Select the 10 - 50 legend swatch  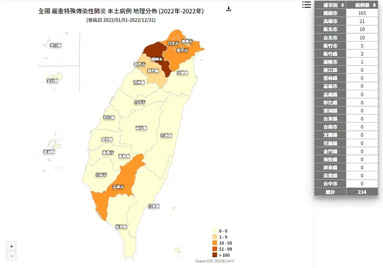click(x=215, y=243)
